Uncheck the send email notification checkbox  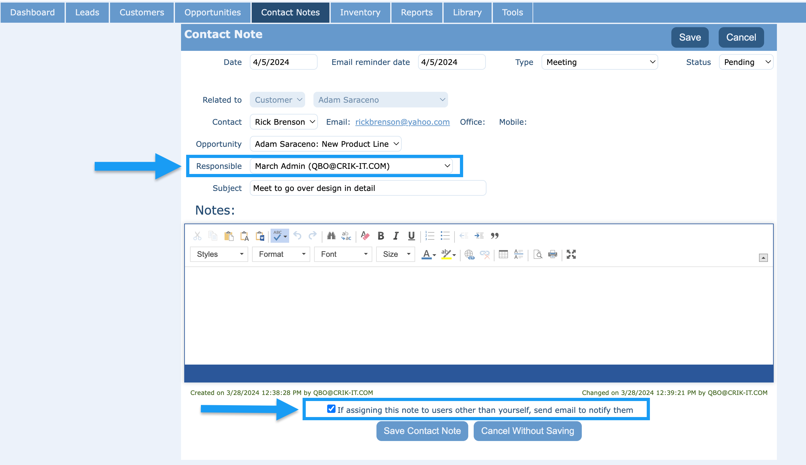tap(331, 409)
